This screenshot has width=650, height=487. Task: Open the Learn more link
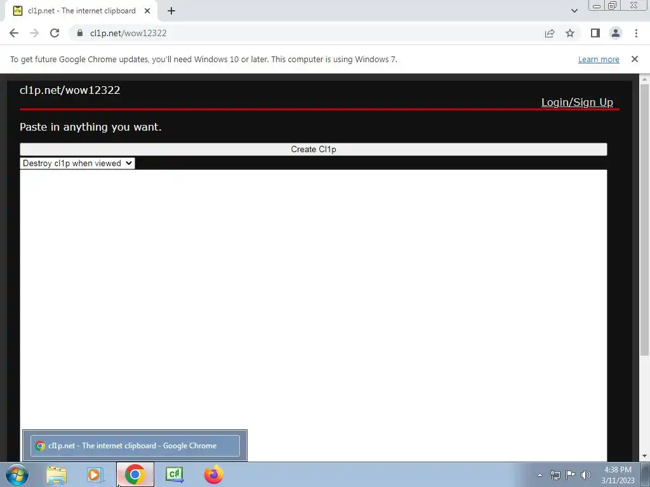599,59
